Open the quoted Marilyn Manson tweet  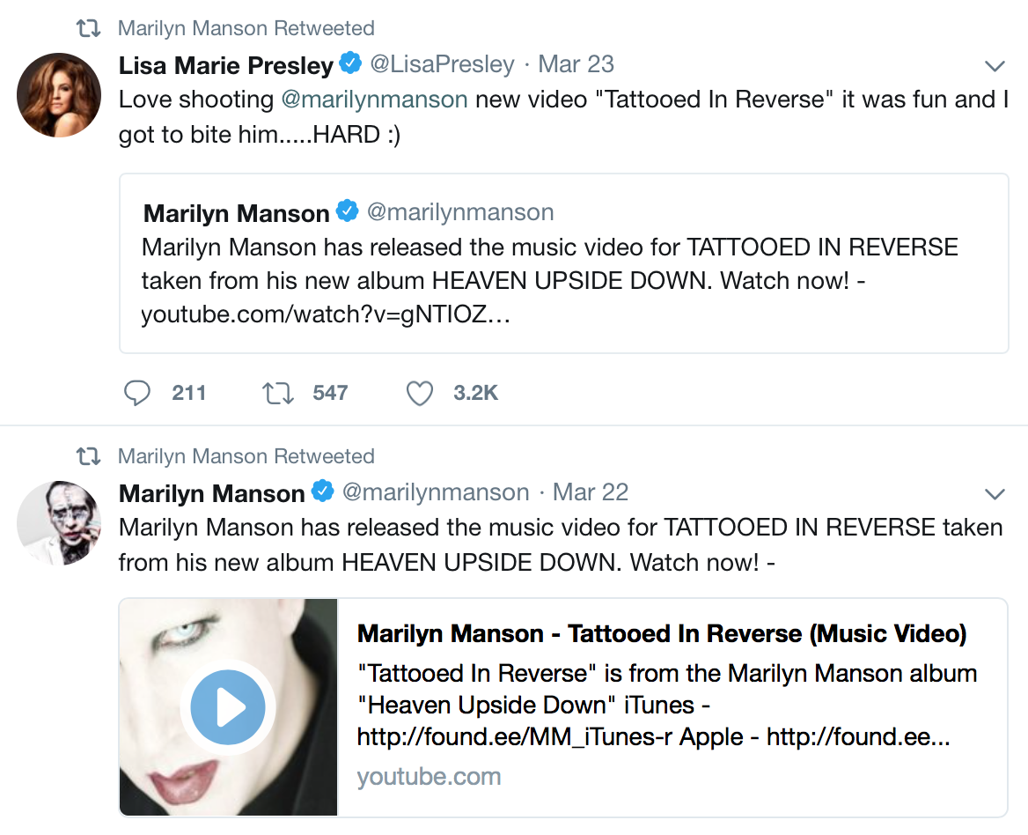(x=563, y=263)
